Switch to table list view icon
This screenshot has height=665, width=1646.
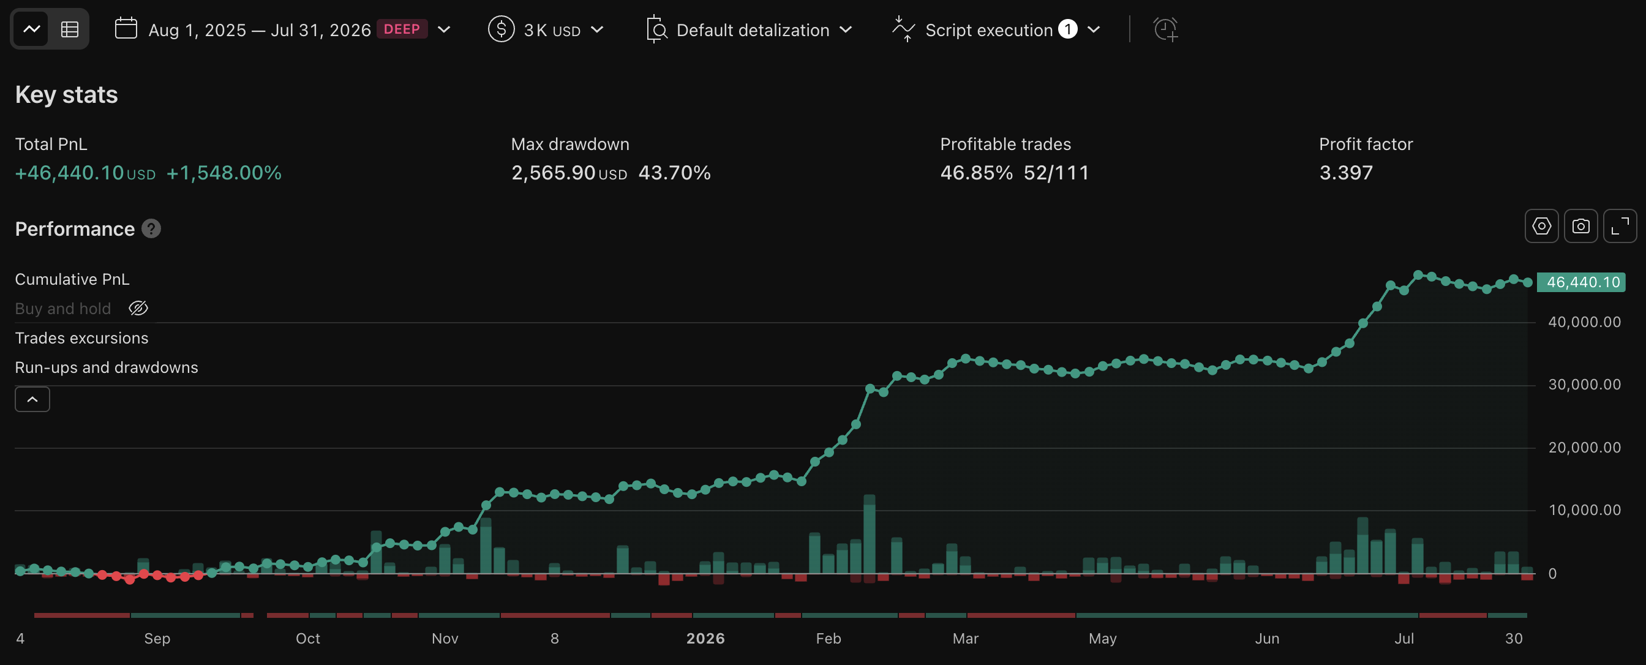(70, 29)
